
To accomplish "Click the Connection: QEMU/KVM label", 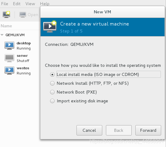I will point(69,45).
